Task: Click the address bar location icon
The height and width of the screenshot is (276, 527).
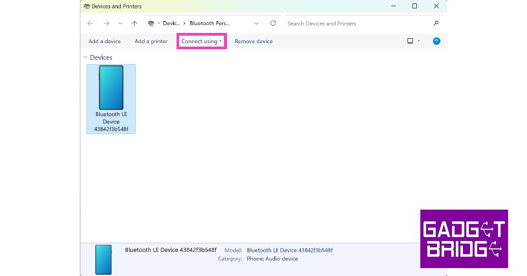Action: coord(151,23)
